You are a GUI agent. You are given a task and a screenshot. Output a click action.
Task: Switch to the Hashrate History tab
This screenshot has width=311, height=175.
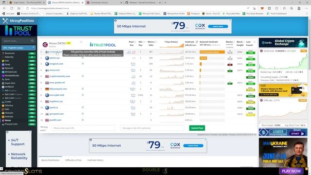coord(95,160)
